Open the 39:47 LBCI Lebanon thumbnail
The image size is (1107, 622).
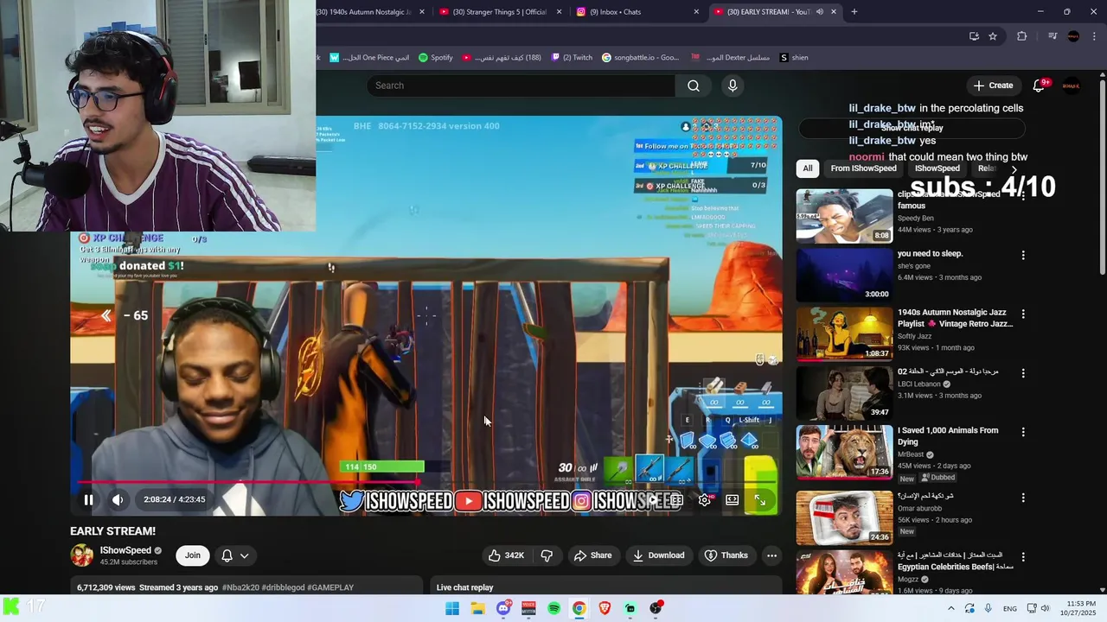(844, 393)
